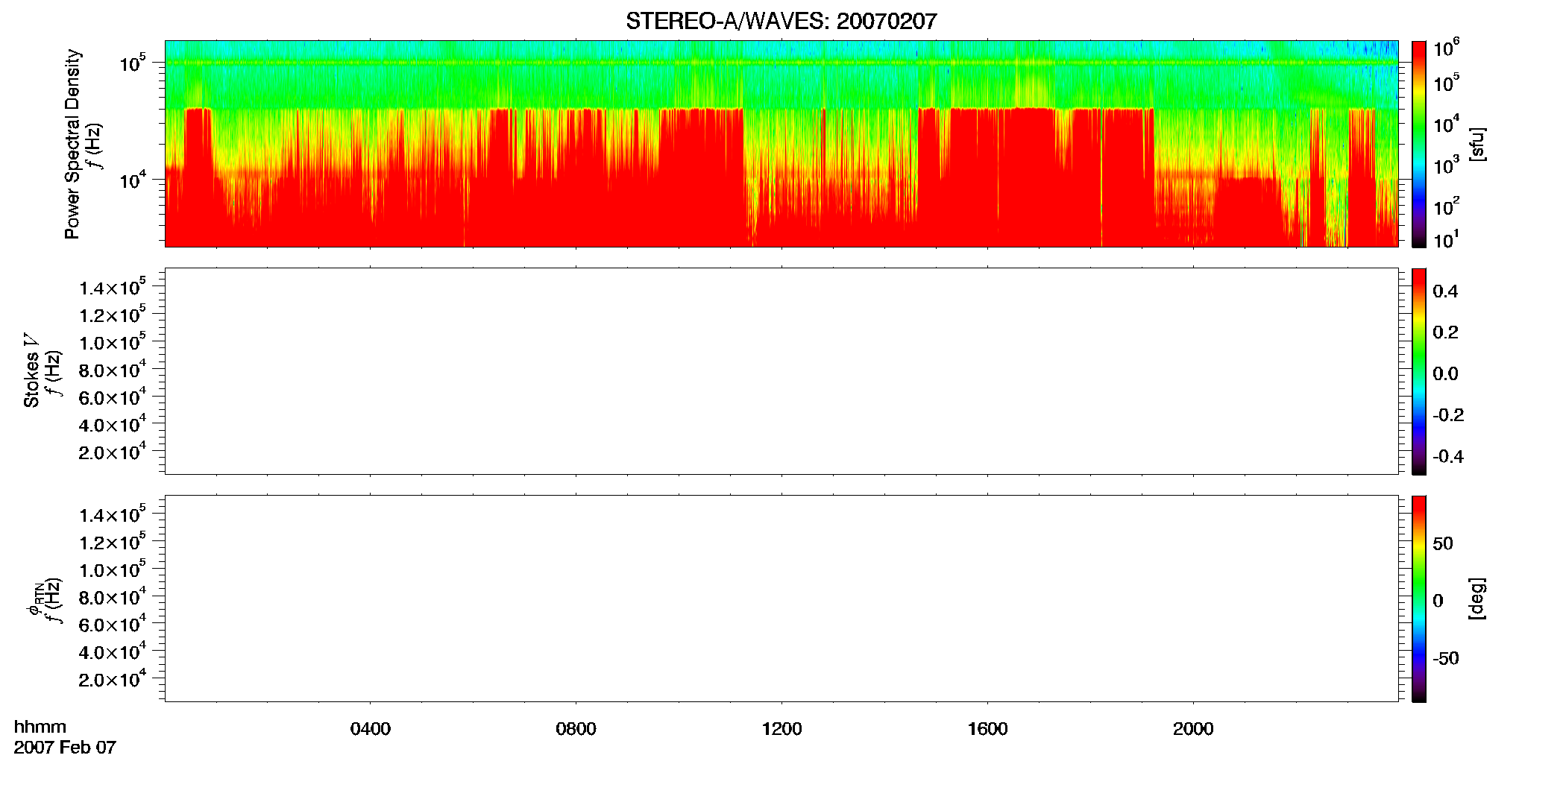Click the 2000 time tick label
The height and width of the screenshot is (805, 1563).
coord(1193,729)
